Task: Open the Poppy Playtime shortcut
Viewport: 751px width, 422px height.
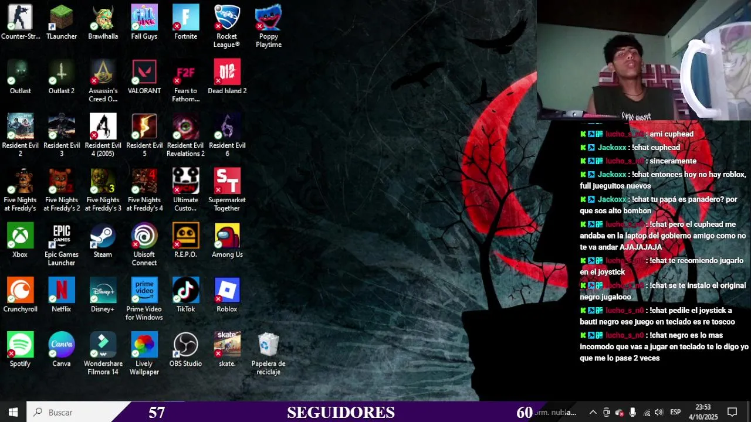Action: pos(269,26)
